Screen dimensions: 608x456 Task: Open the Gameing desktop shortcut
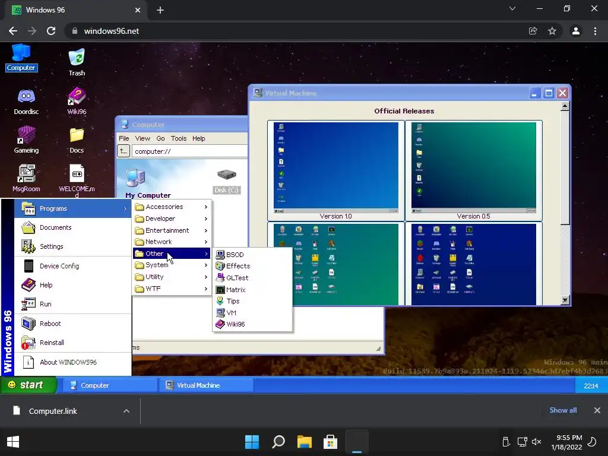[26, 140]
